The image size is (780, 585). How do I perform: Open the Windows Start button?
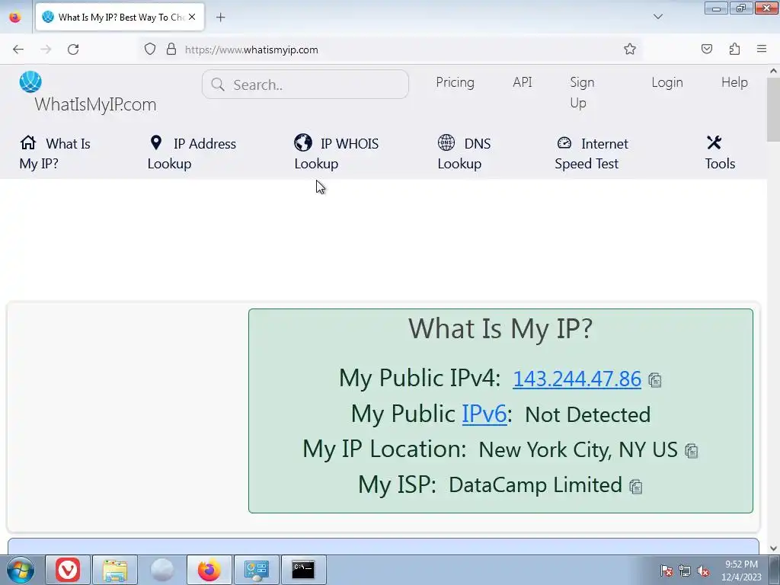[20, 570]
